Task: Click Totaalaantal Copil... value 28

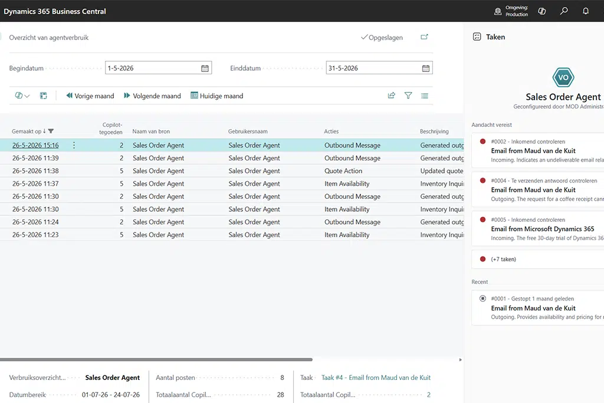Action: click(280, 395)
